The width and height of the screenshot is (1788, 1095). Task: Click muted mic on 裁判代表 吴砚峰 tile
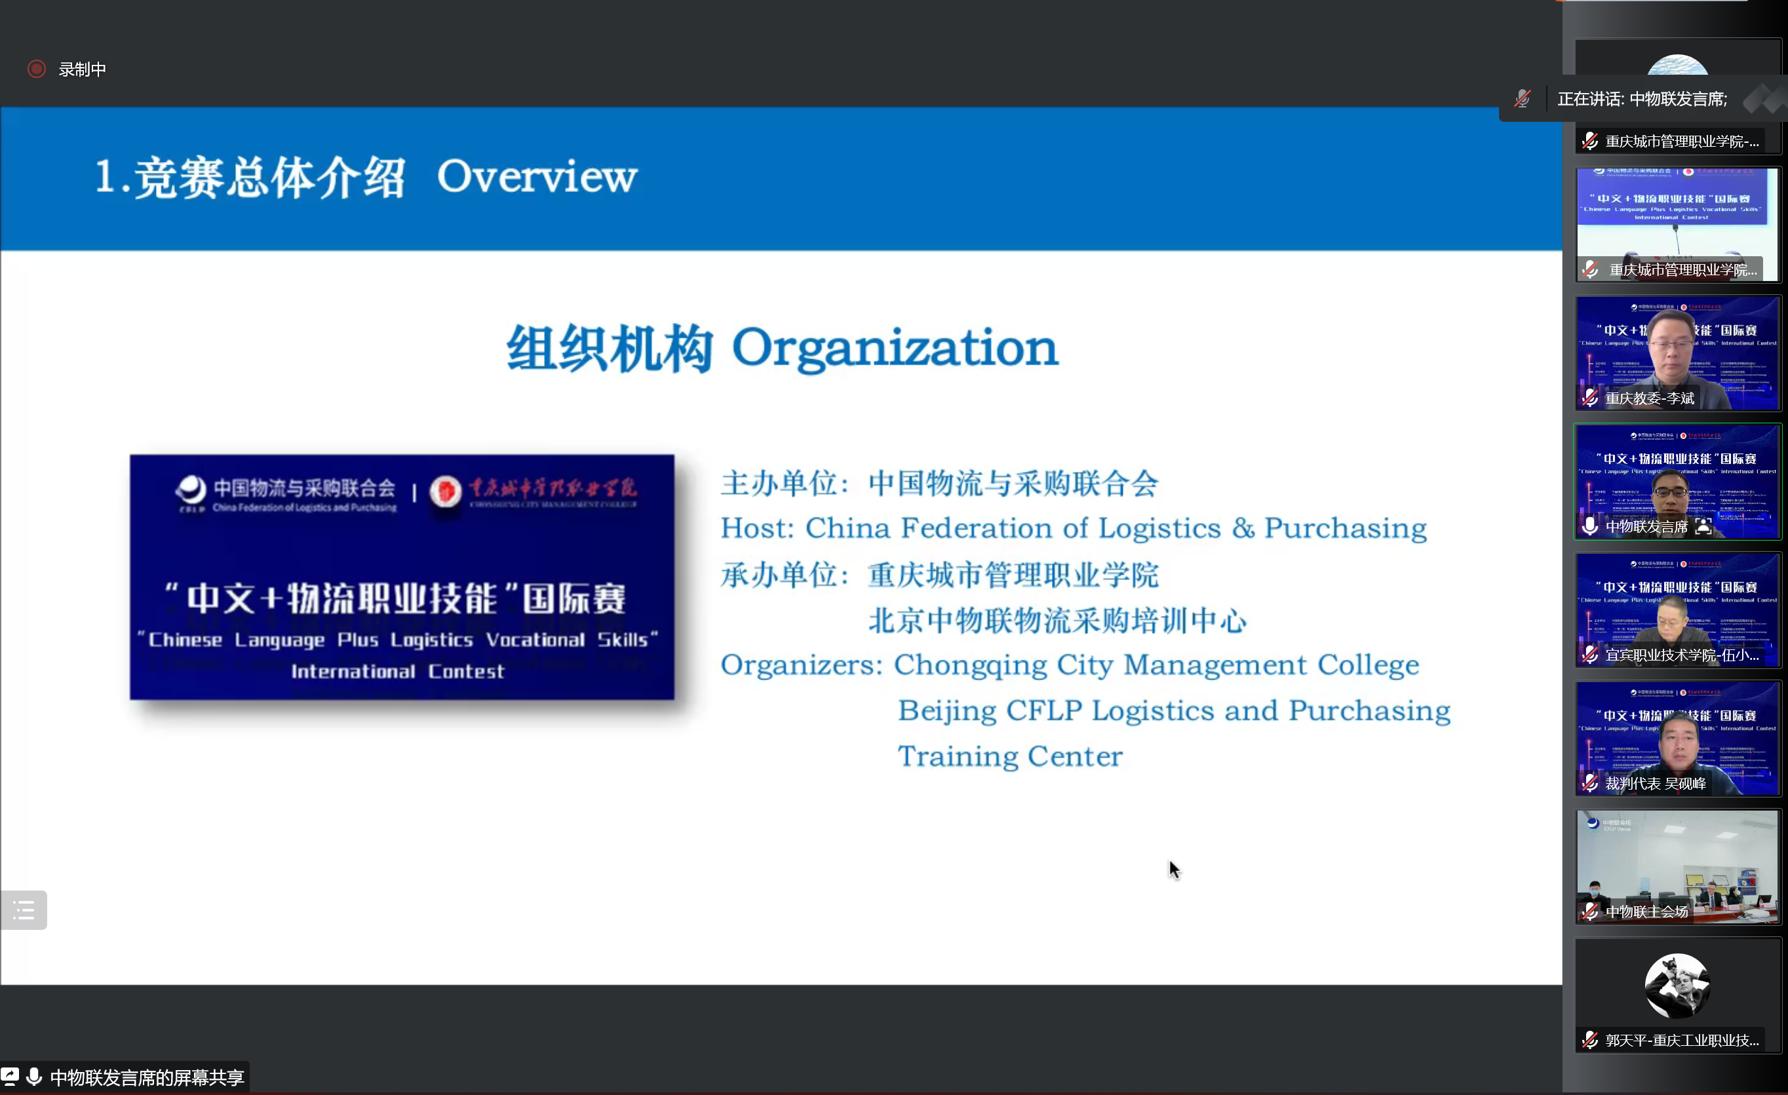click(1590, 783)
